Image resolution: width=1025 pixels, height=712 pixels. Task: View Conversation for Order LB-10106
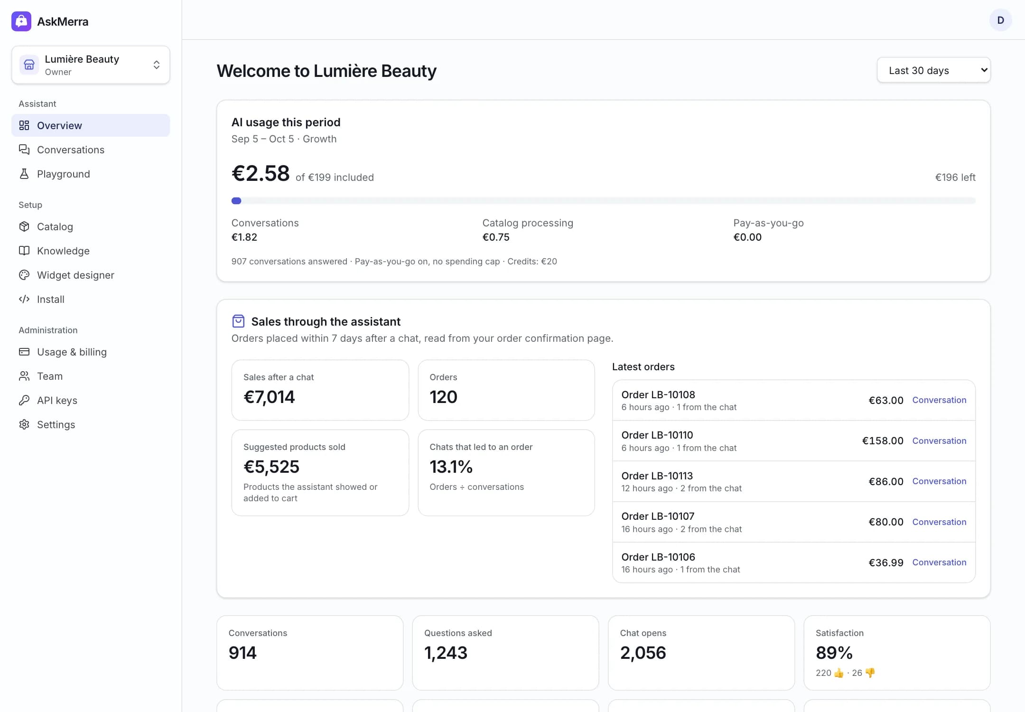tap(939, 562)
